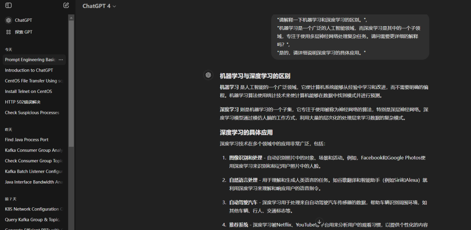The width and height of the screenshot is (471, 230).
Task: Open the Prompt Engineering Basic chat
Action: (34, 60)
